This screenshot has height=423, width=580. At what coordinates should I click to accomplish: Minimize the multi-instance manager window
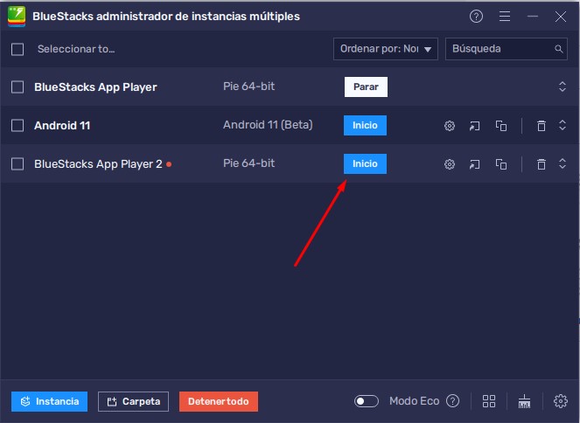point(533,17)
